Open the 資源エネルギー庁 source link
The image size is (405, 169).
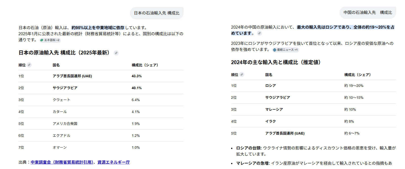tap(114, 162)
